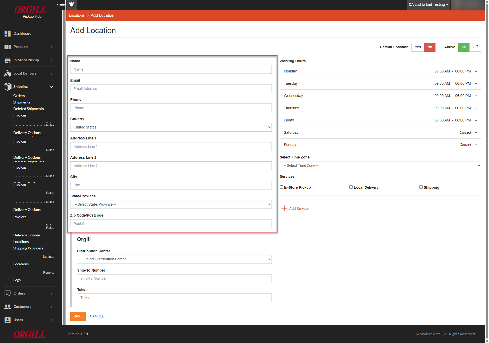The image size is (489, 343).
Task: Open the Country dropdown
Action: (171, 127)
